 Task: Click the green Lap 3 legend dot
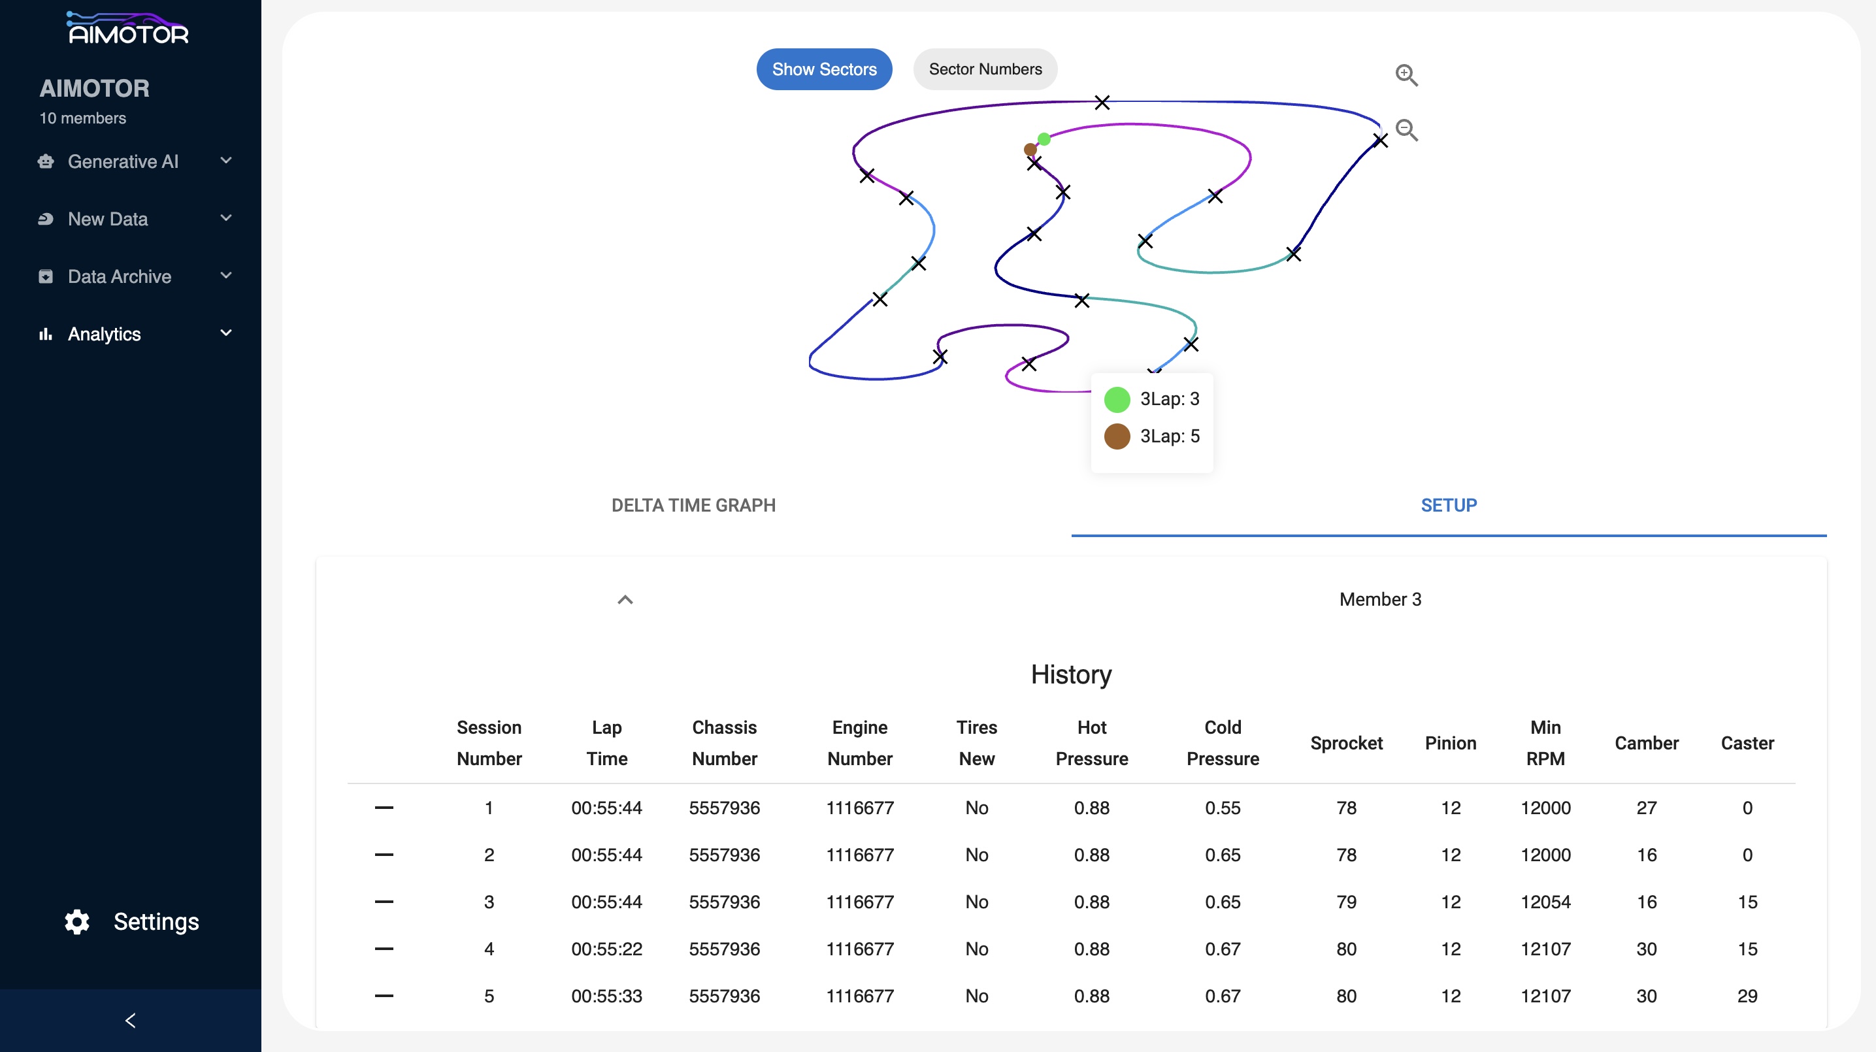(x=1117, y=399)
